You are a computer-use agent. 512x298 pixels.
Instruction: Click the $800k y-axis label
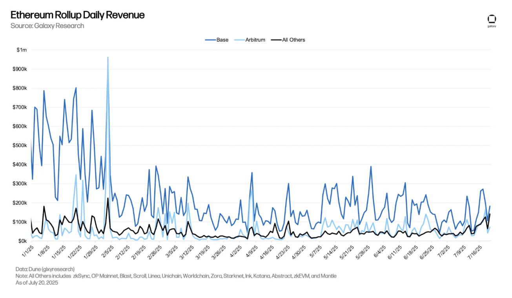pos(20,88)
